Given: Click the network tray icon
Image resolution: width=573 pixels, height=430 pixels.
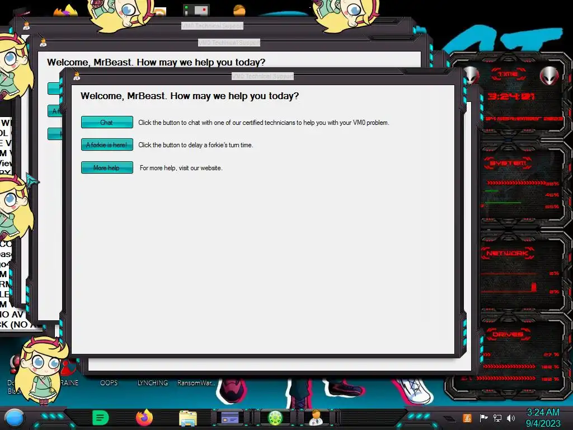Looking at the screenshot, I should pos(497,418).
